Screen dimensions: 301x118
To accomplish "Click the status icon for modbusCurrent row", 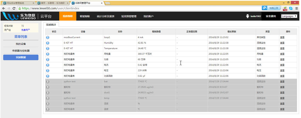I will pos(48,38).
